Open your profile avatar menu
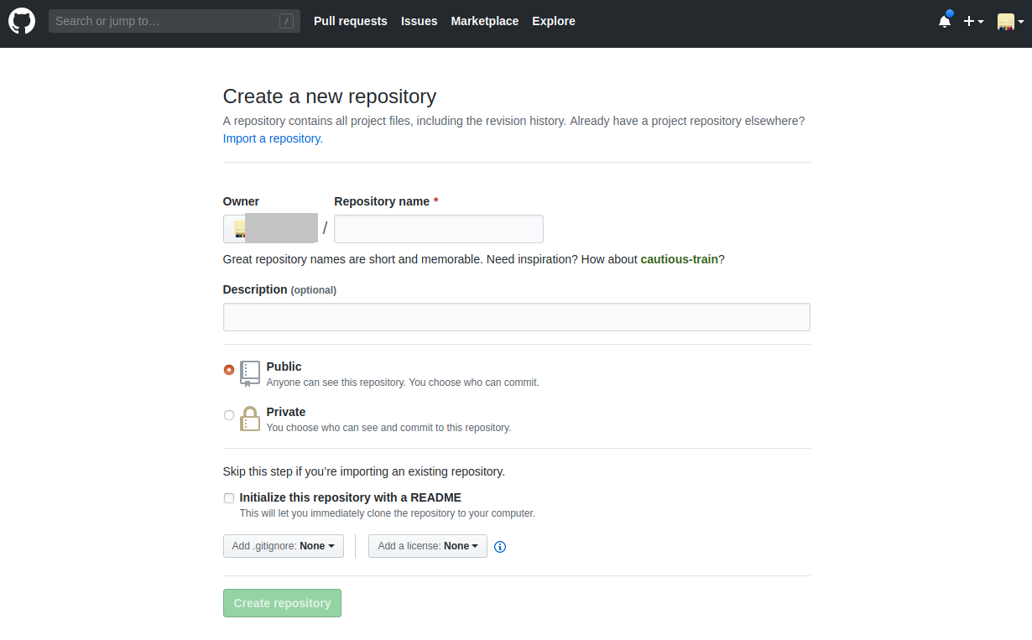This screenshot has width=1032, height=640. [1006, 21]
